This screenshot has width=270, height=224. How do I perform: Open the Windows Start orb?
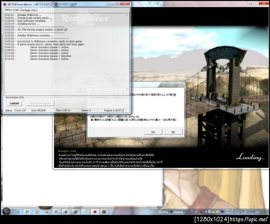click(x=7, y=211)
